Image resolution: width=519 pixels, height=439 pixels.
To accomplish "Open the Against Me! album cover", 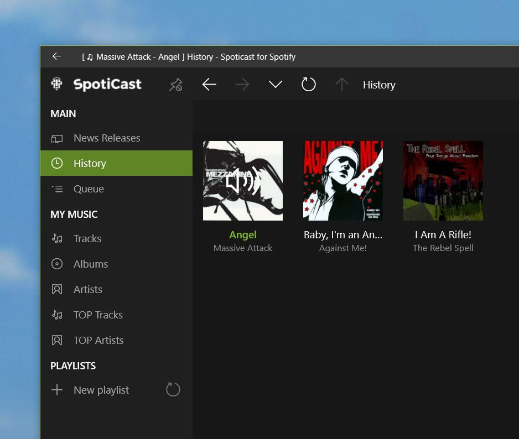I will pyautogui.click(x=343, y=181).
